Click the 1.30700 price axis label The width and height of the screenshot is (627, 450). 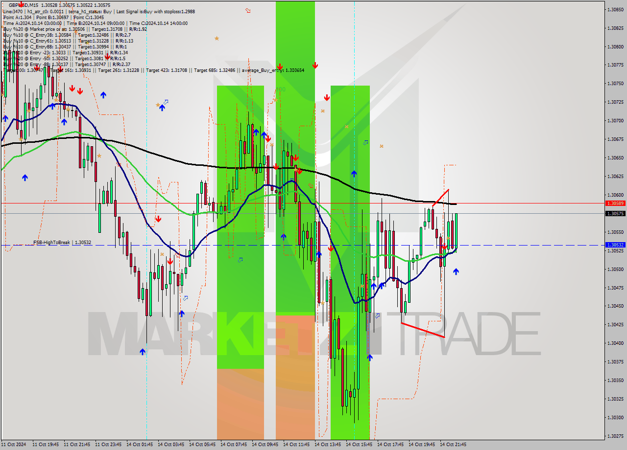click(x=615, y=120)
